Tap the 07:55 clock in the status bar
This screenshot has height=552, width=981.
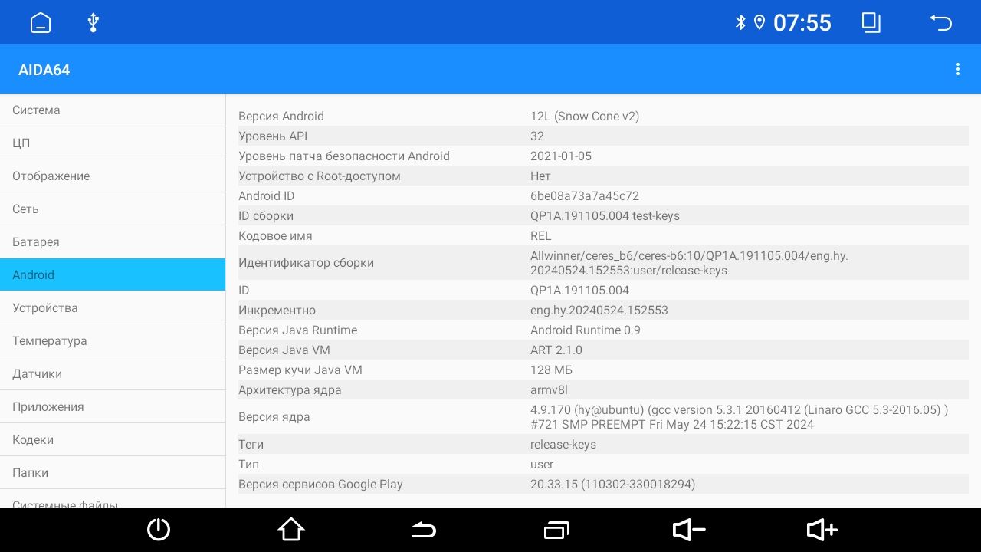[802, 22]
